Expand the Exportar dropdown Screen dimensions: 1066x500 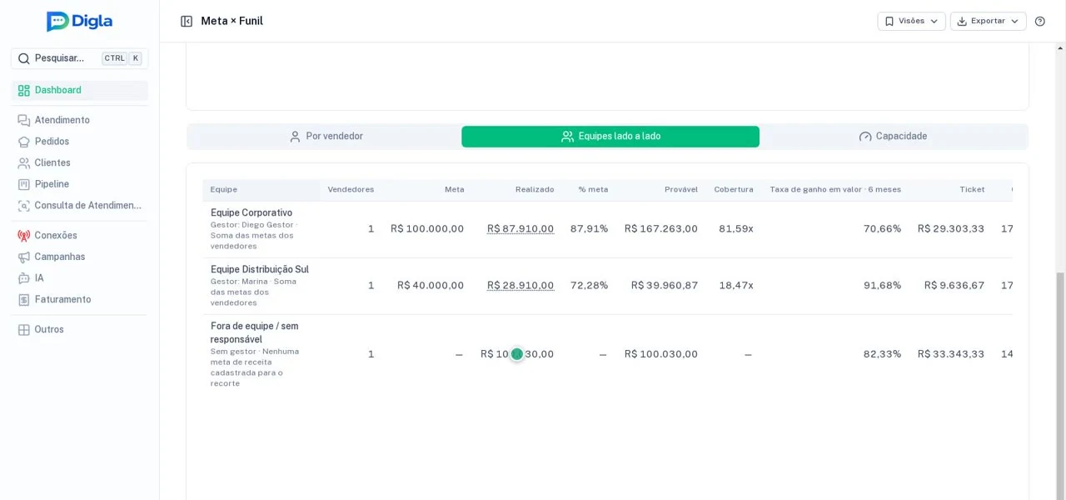tap(988, 22)
